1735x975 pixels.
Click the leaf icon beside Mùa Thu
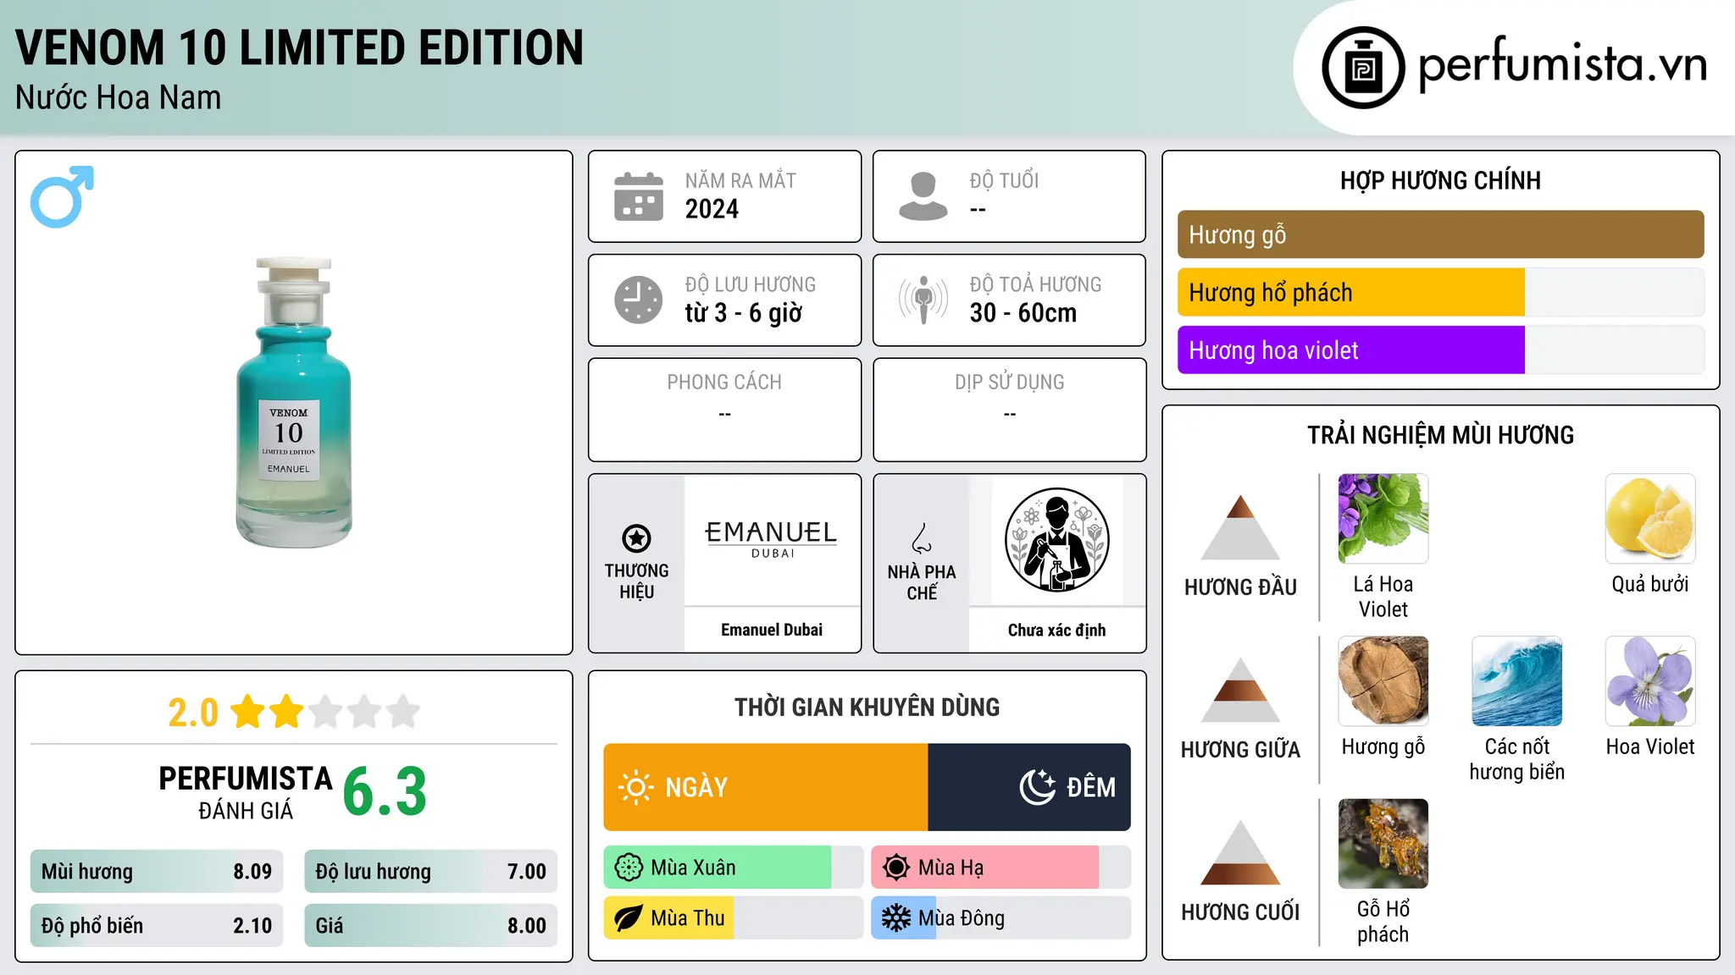click(x=629, y=918)
